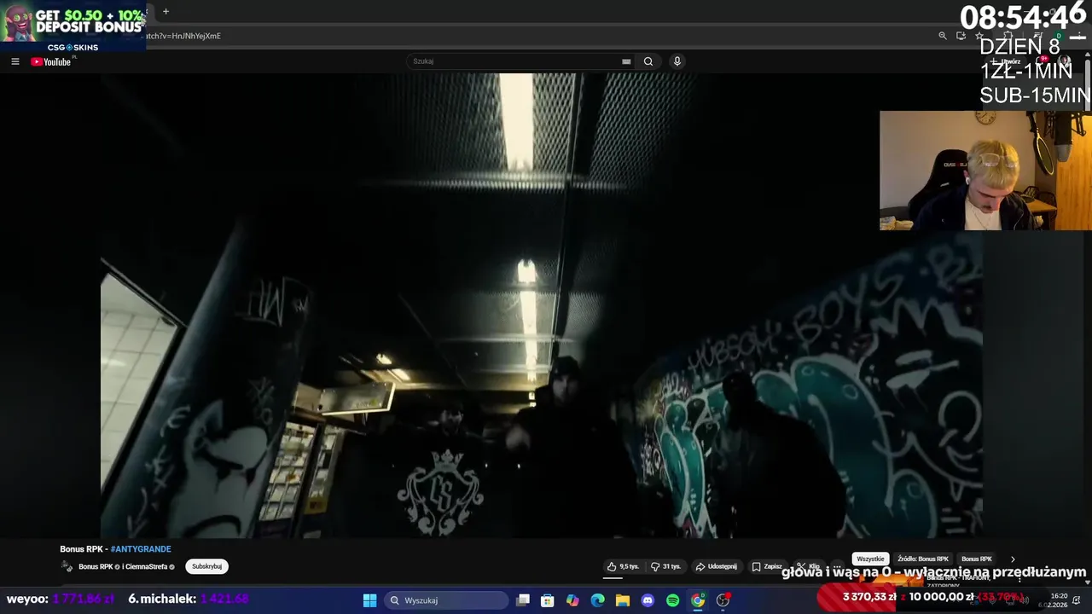Like the video with thumbs up
Image resolution: width=1092 pixels, height=614 pixels.
point(623,566)
